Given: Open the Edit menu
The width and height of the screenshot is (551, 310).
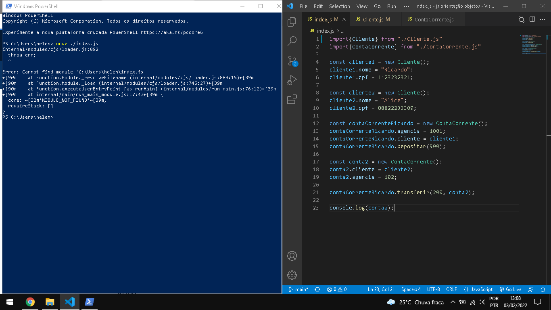Looking at the screenshot, I should click(x=318, y=6).
